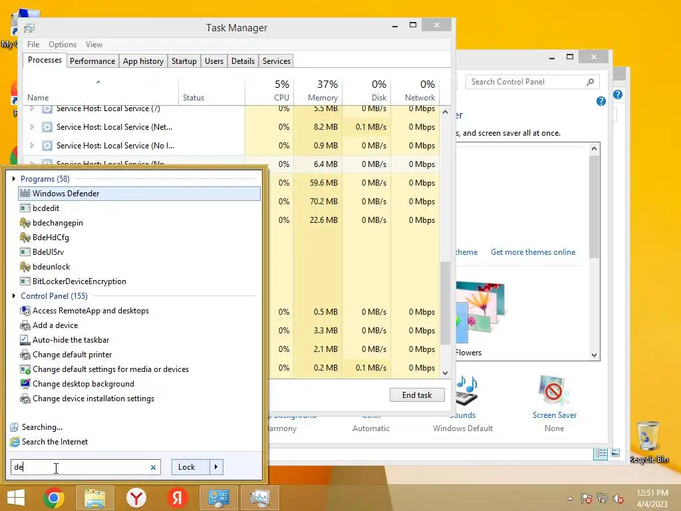Follow Get more themes online link
681x511 pixels.
[x=533, y=252]
